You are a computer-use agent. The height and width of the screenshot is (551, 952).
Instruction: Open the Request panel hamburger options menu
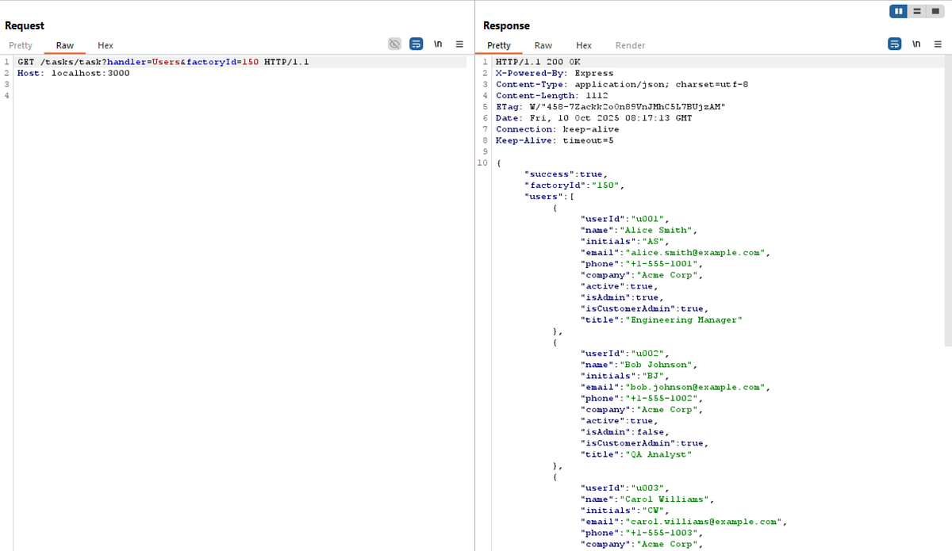(x=459, y=44)
